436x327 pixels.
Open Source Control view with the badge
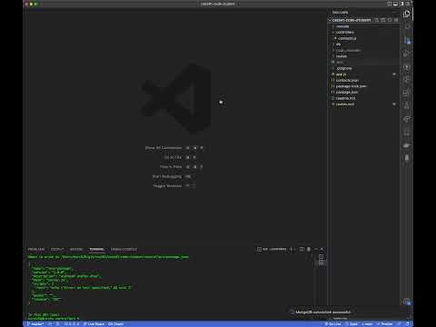point(407,40)
